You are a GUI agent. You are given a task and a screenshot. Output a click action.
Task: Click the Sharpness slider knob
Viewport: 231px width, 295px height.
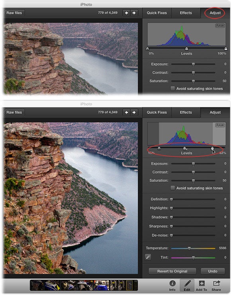click(x=172, y=227)
